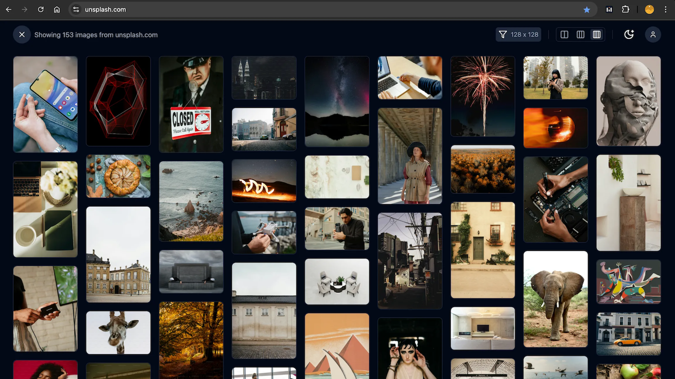This screenshot has height=379, width=675.
Task: Select the CLOSED sign painting image
Action: [191, 104]
